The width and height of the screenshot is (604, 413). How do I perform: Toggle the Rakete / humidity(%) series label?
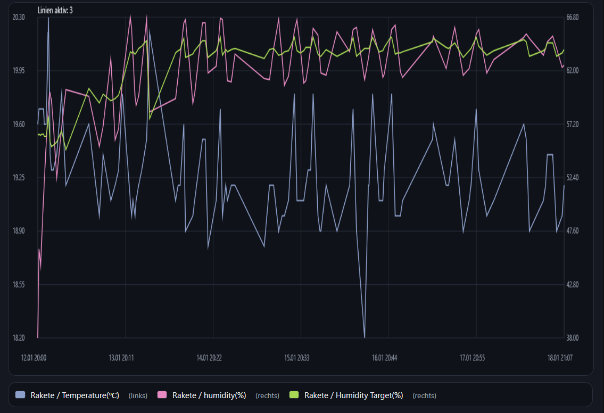tap(209, 395)
